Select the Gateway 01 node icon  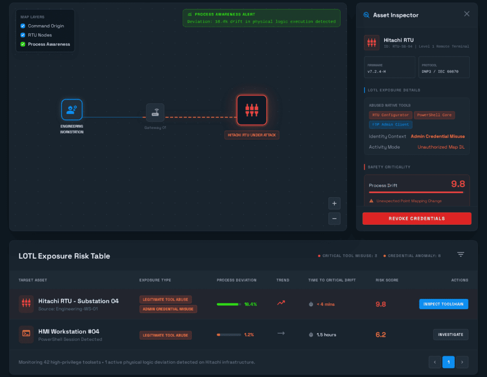tap(155, 112)
